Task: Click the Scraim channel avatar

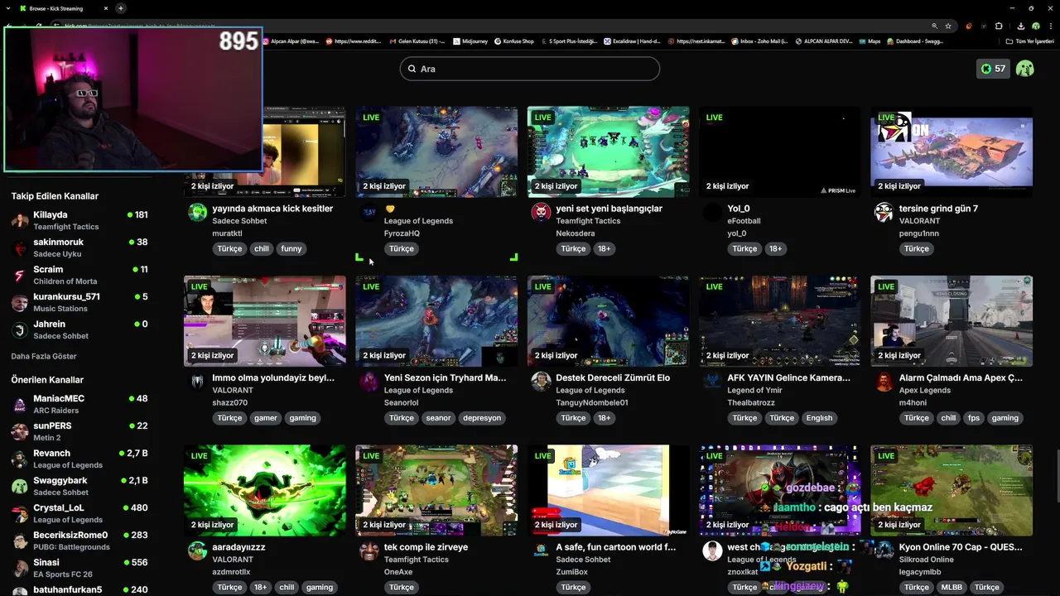Action: coord(20,275)
